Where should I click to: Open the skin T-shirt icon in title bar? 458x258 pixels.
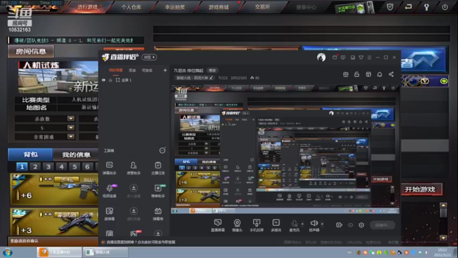(361, 57)
